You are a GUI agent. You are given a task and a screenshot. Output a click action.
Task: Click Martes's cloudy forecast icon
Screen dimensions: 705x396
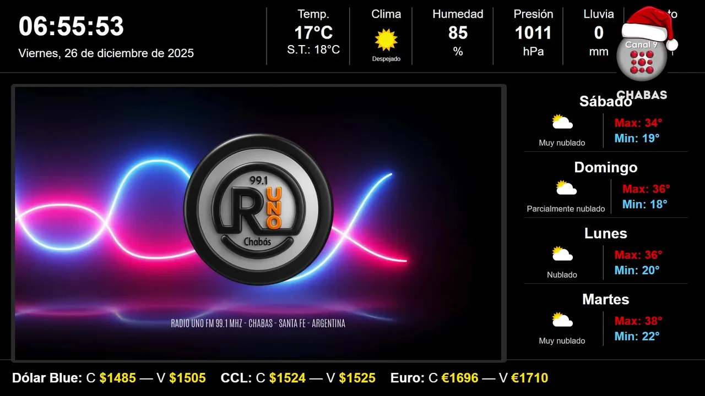click(562, 320)
